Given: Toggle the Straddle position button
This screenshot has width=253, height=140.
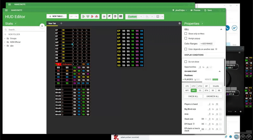Looking at the screenshot, I should tap(216, 86).
